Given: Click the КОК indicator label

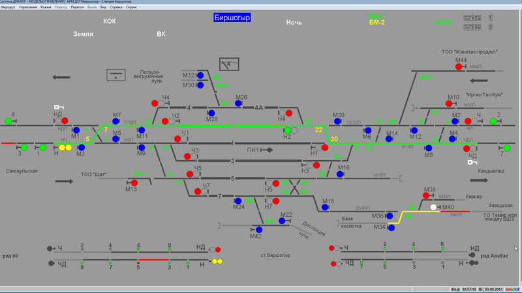Looking at the screenshot, I should coord(109,21).
